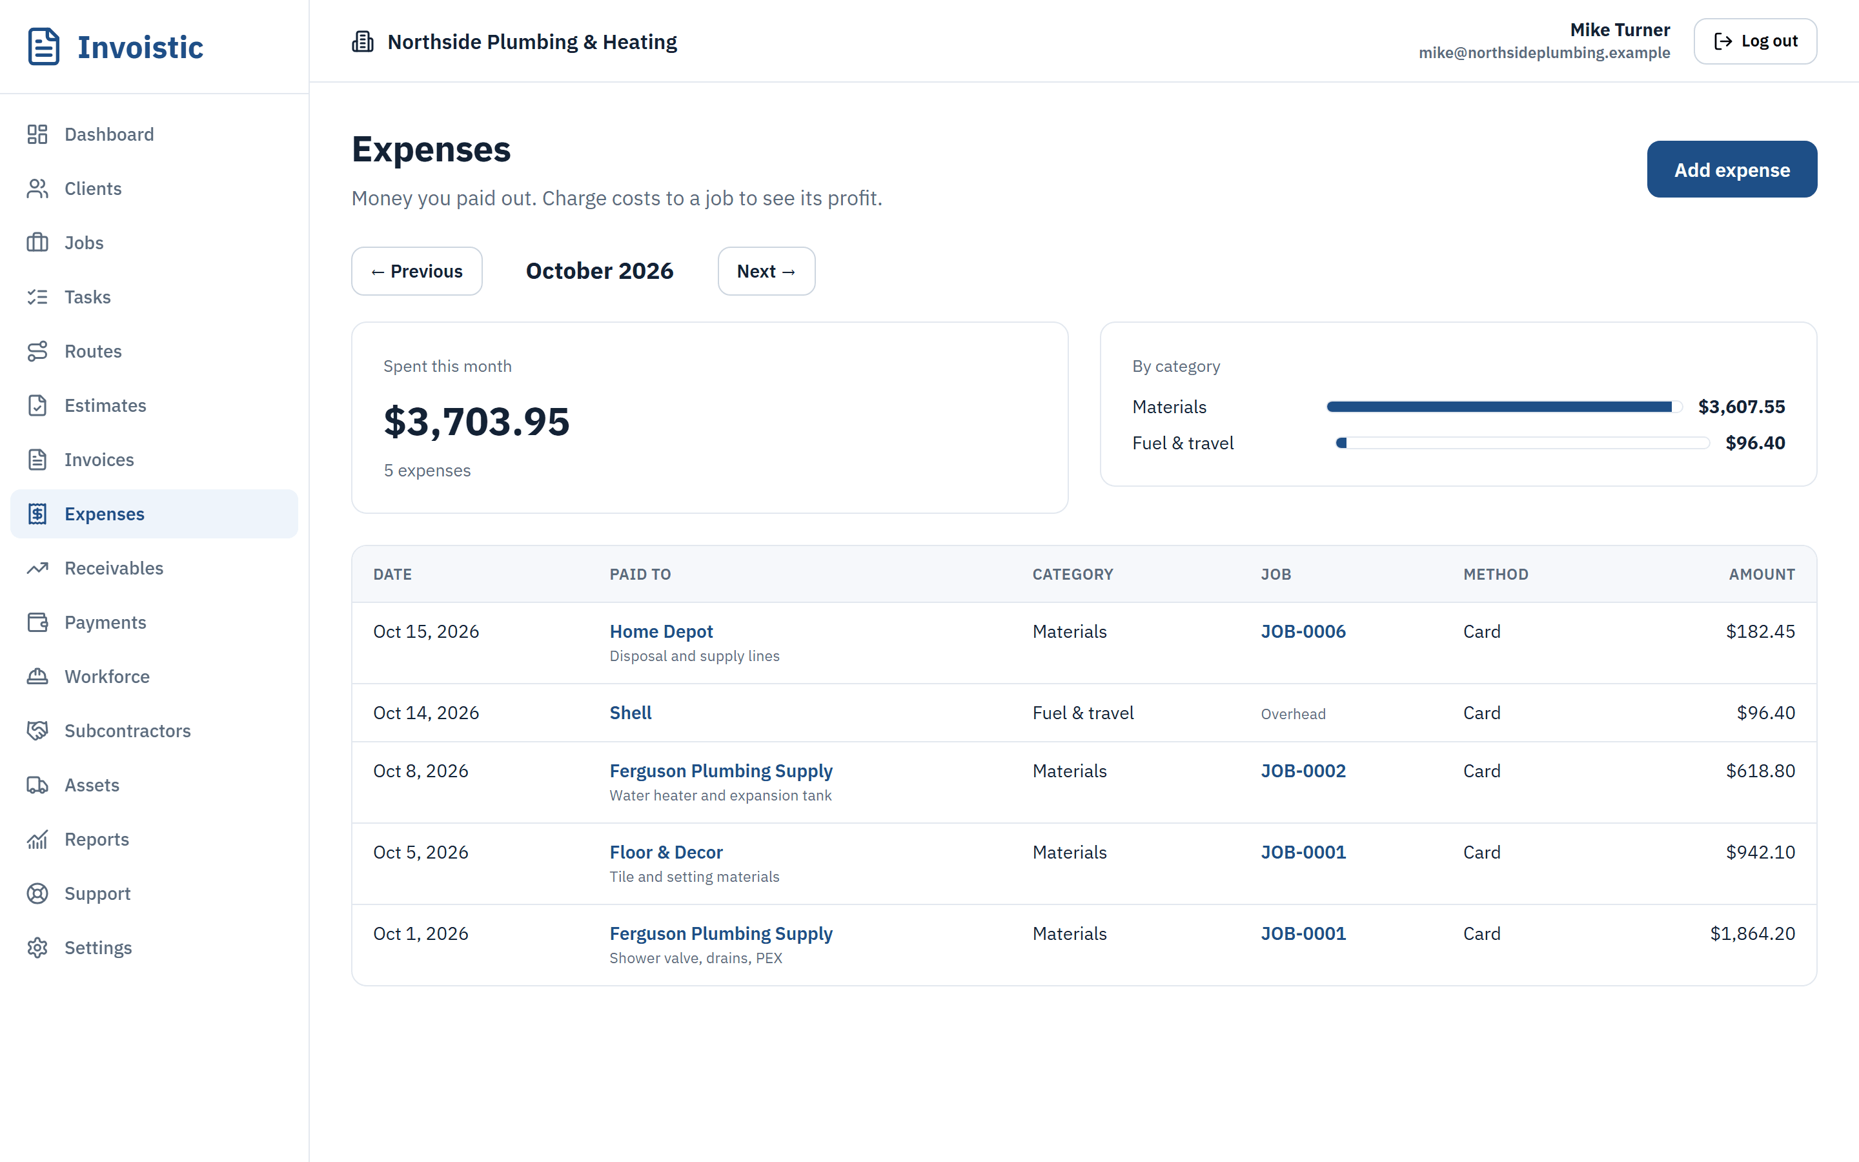The image size is (1859, 1162).
Task: Click the Materials category progress bar
Action: 1504,407
